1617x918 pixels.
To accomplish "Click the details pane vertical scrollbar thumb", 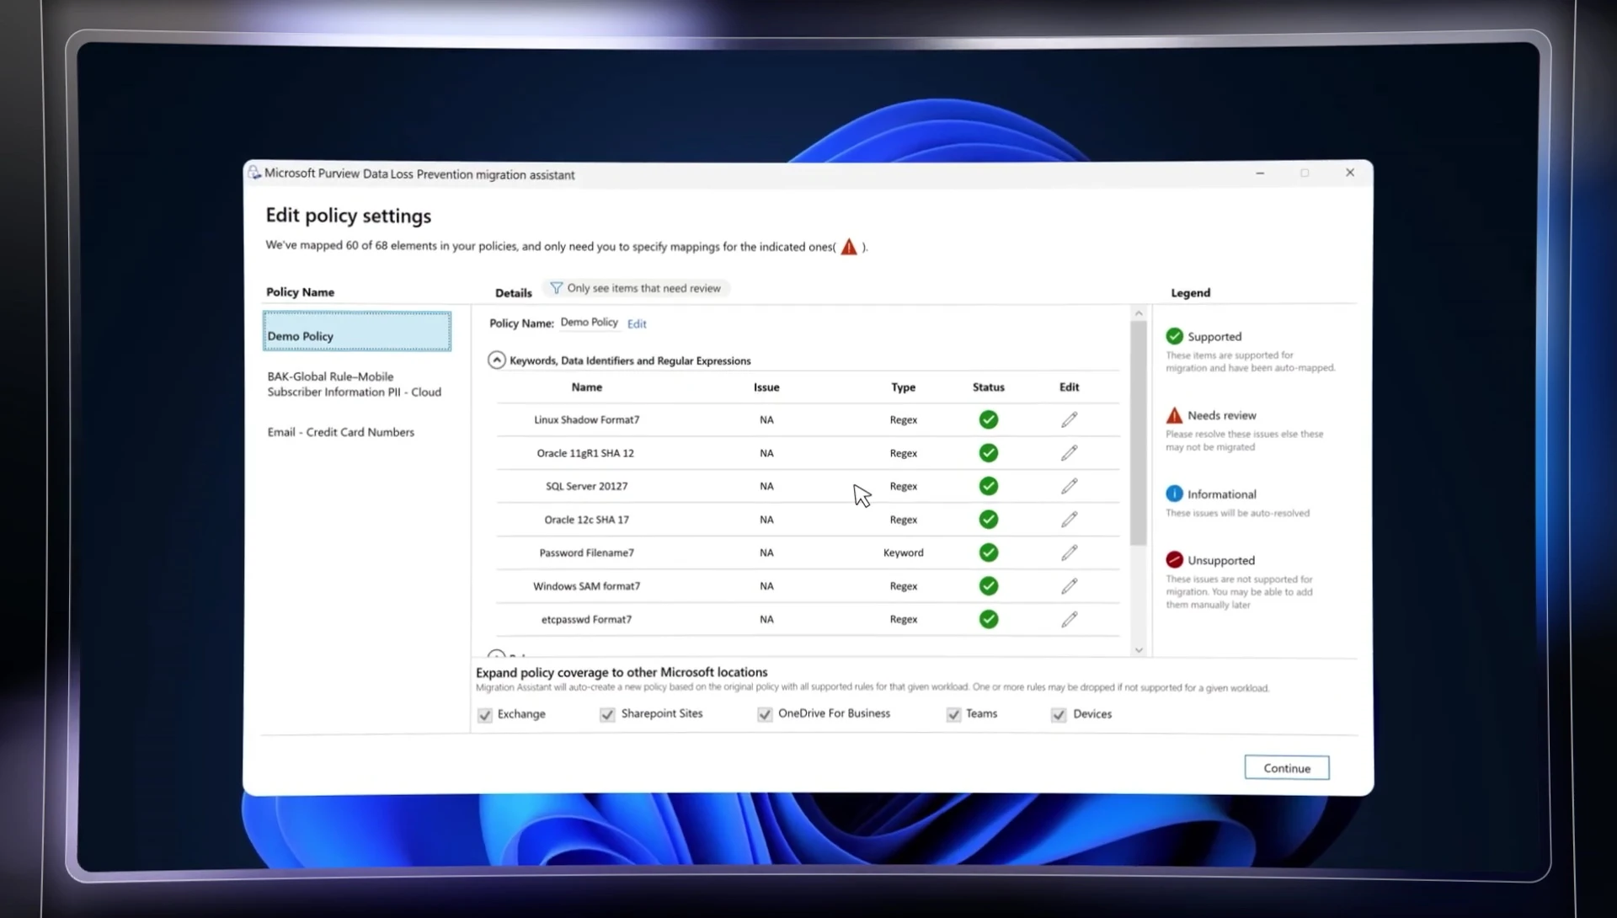I will click(x=1139, y=434).
